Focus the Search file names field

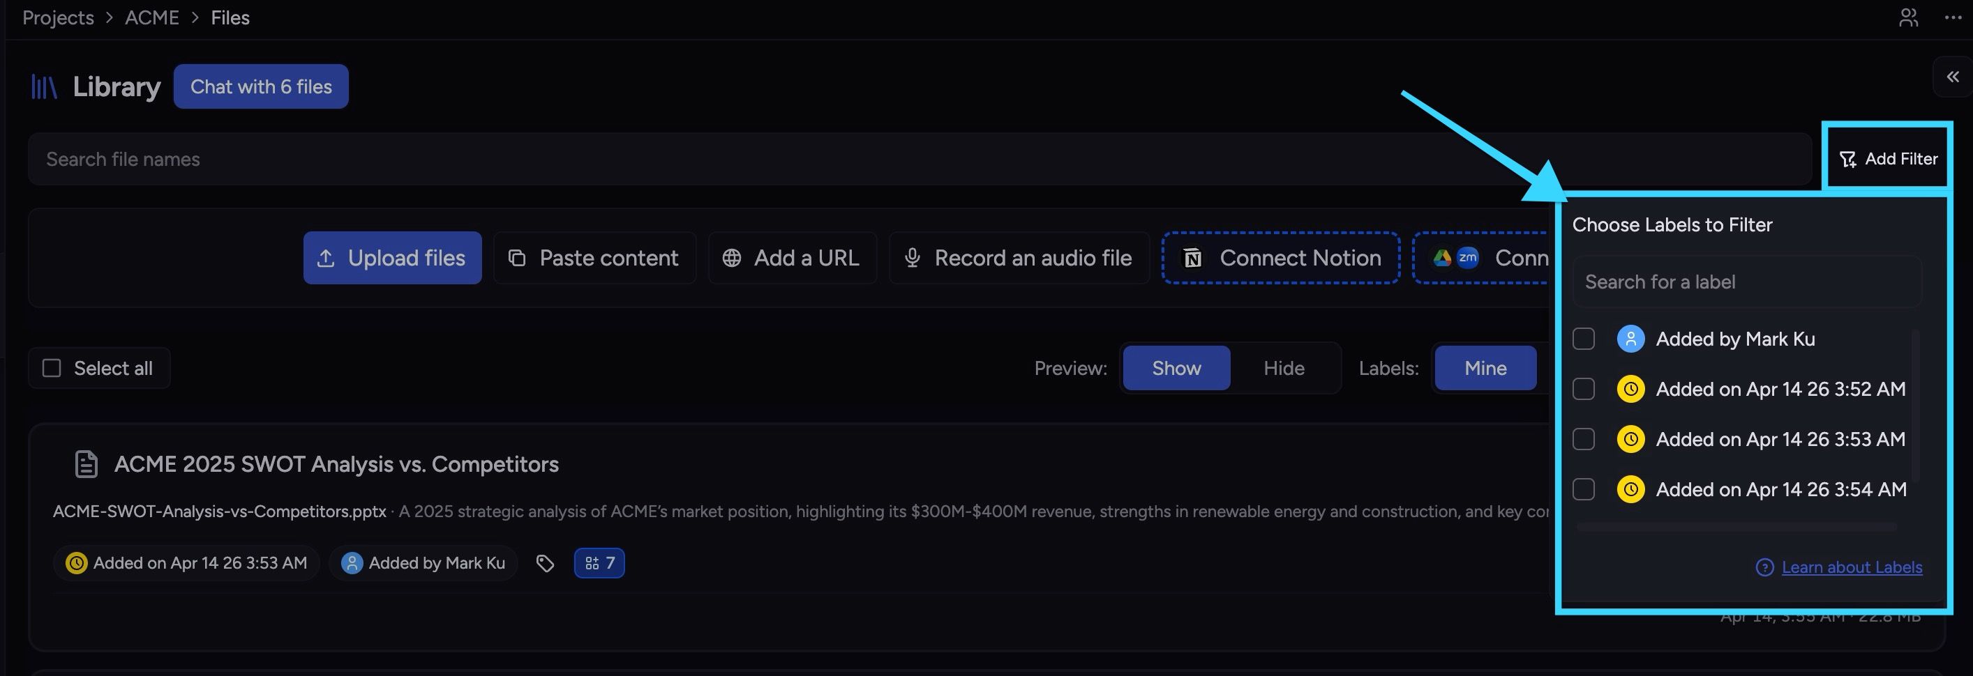(920, 159)
